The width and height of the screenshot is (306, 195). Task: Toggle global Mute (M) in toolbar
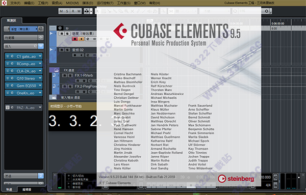click(61, 11)
